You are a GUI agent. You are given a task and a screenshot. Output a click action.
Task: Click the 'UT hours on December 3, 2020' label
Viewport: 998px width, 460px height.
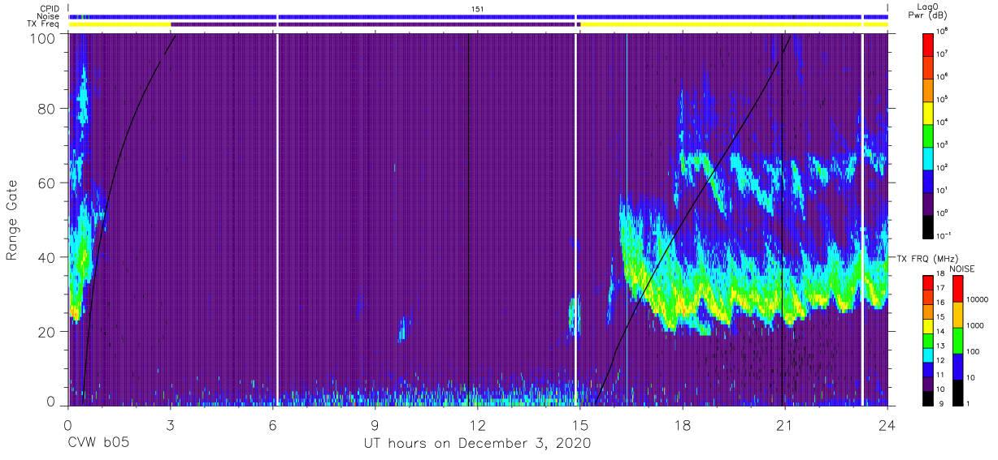[x=477, y=443]
